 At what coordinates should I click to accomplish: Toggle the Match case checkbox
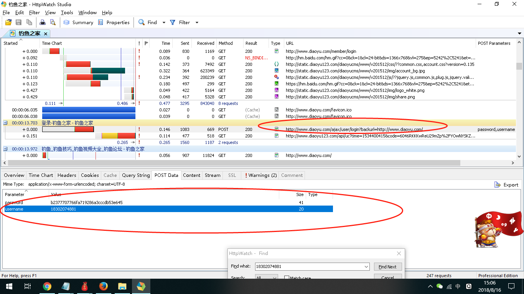pyautogui.click(x=287, y=278)
